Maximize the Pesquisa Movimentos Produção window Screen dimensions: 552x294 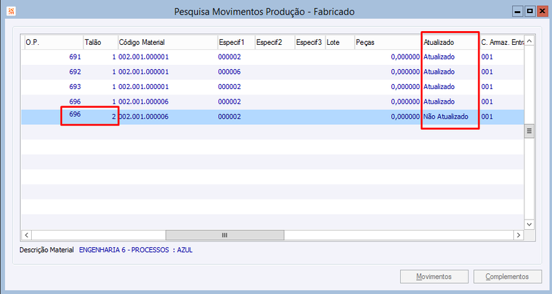[x=530, y=11]
